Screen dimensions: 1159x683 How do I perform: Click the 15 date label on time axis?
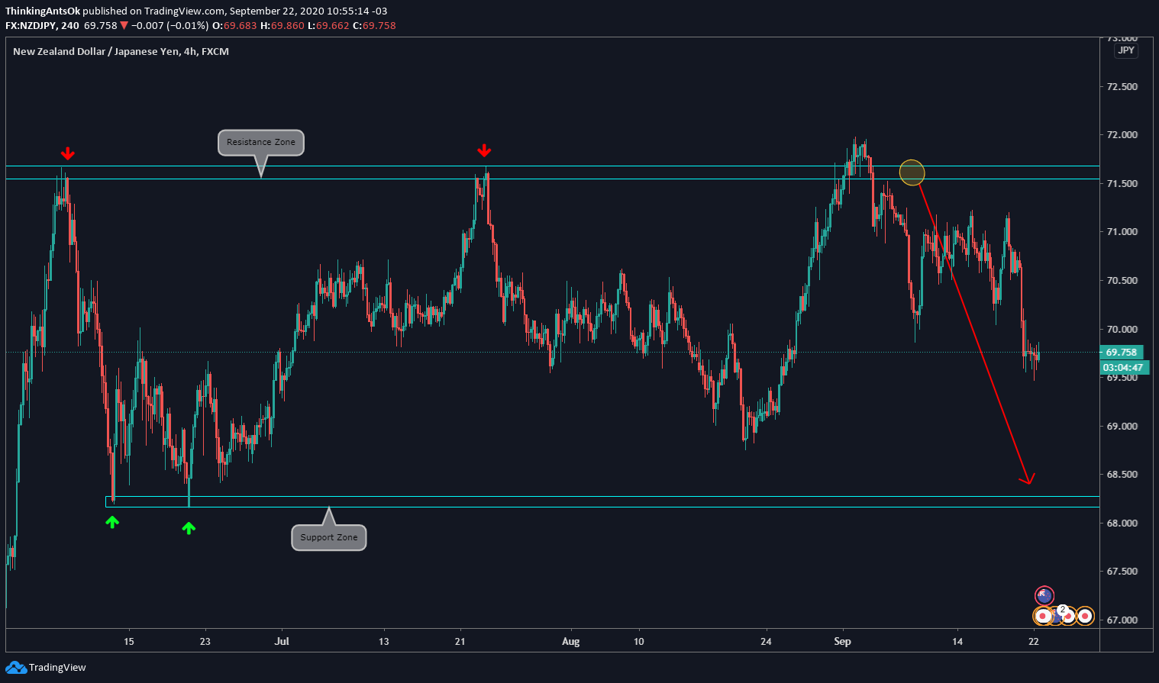(x=129, y=642)
